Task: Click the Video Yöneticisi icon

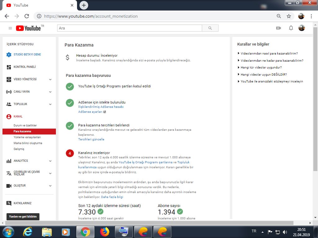Action: pos(9,79)
